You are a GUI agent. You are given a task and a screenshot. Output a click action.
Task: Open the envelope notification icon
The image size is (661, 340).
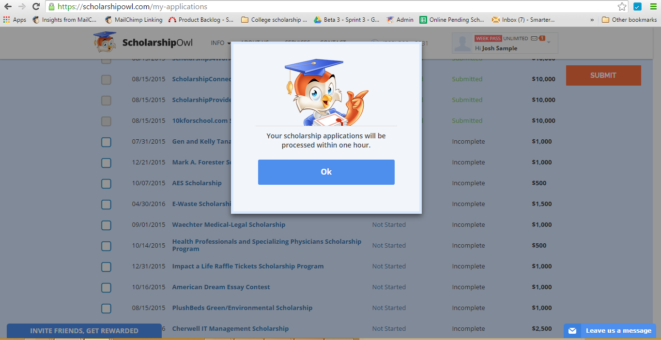point(533,38)
